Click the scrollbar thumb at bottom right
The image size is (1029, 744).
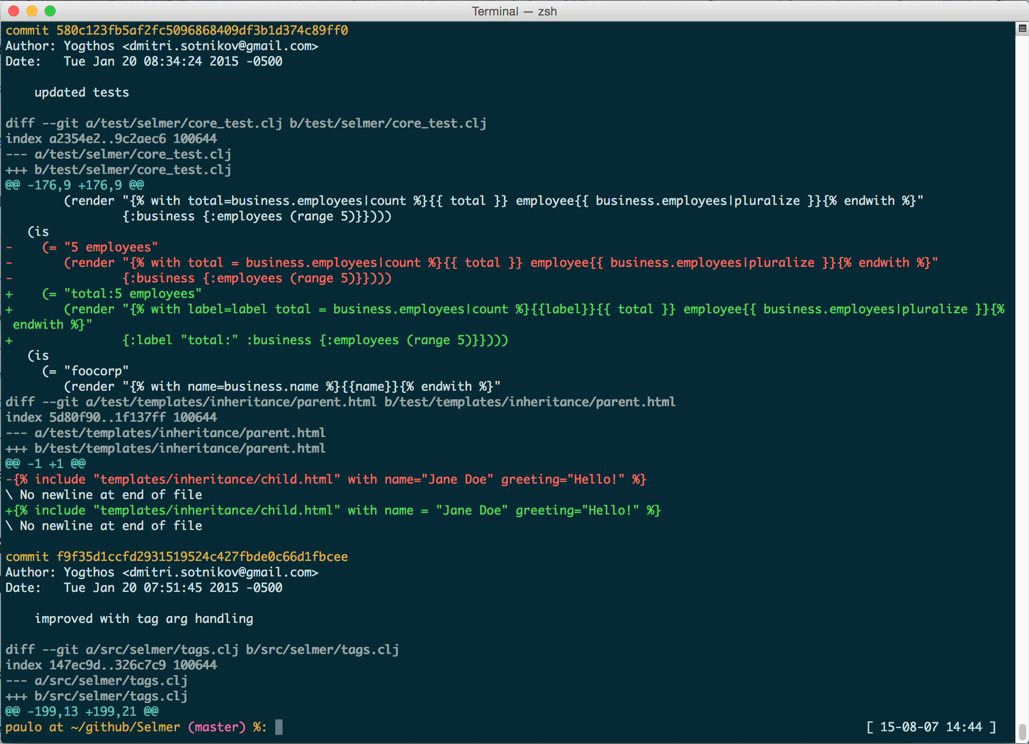(1022, 732)
